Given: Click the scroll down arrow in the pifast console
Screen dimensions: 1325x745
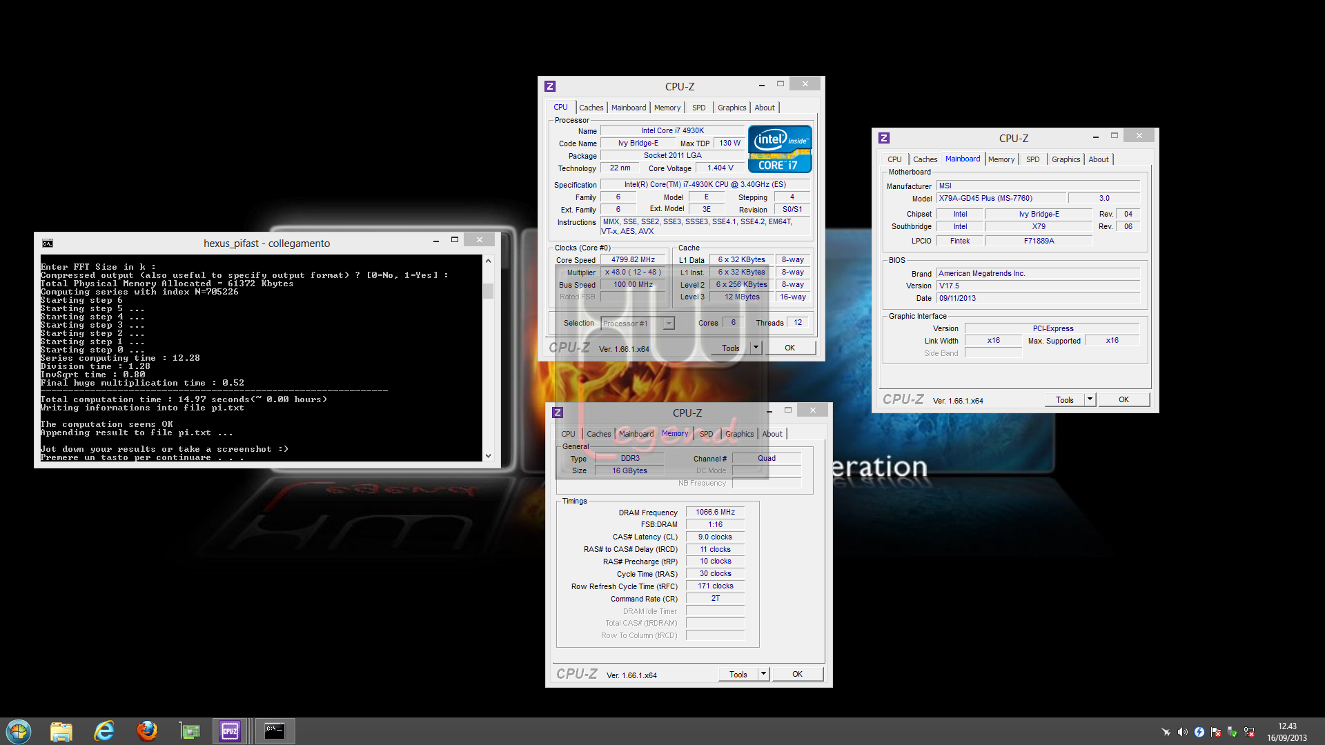Looking at the screenshot, I should point(489,455).
